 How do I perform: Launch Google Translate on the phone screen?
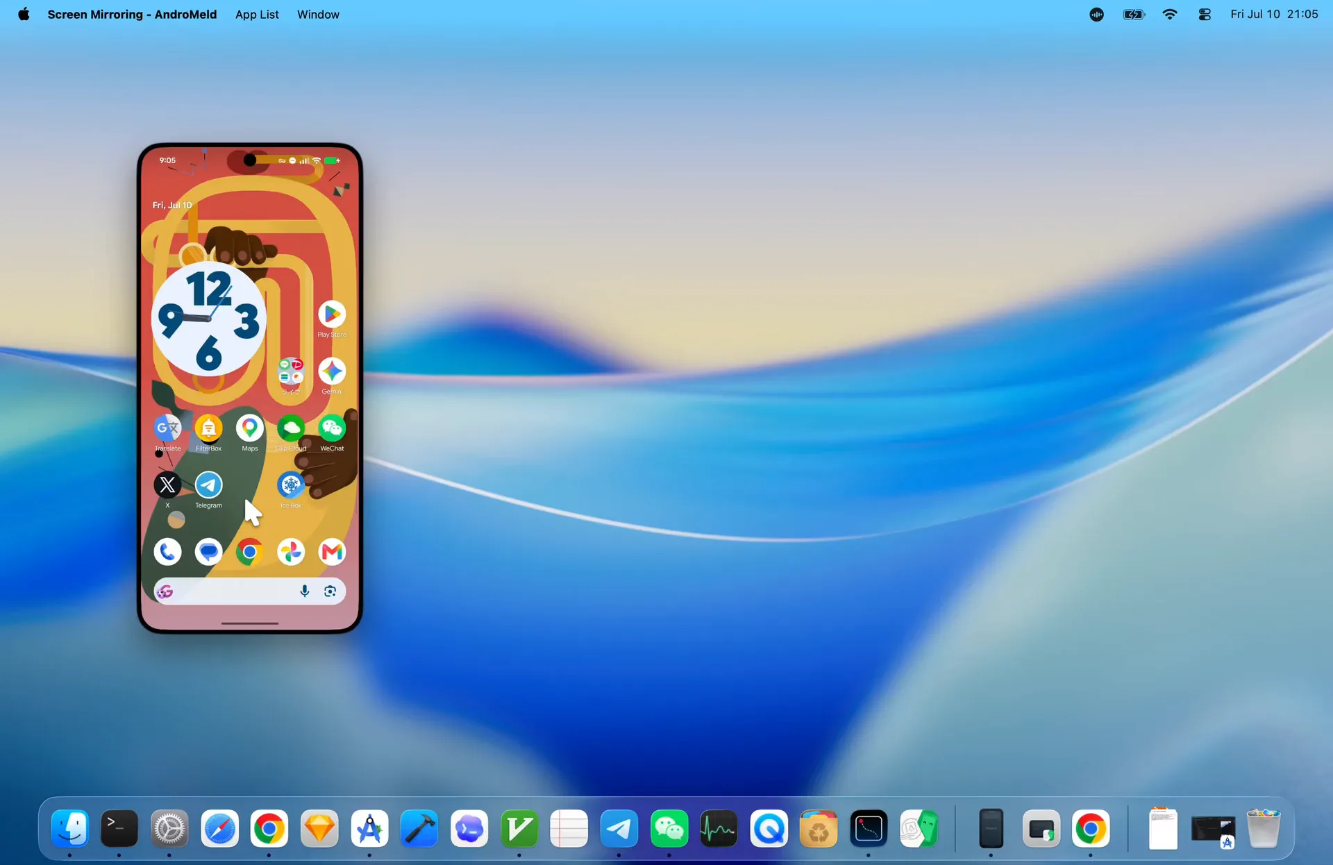[x=167, y=428]
